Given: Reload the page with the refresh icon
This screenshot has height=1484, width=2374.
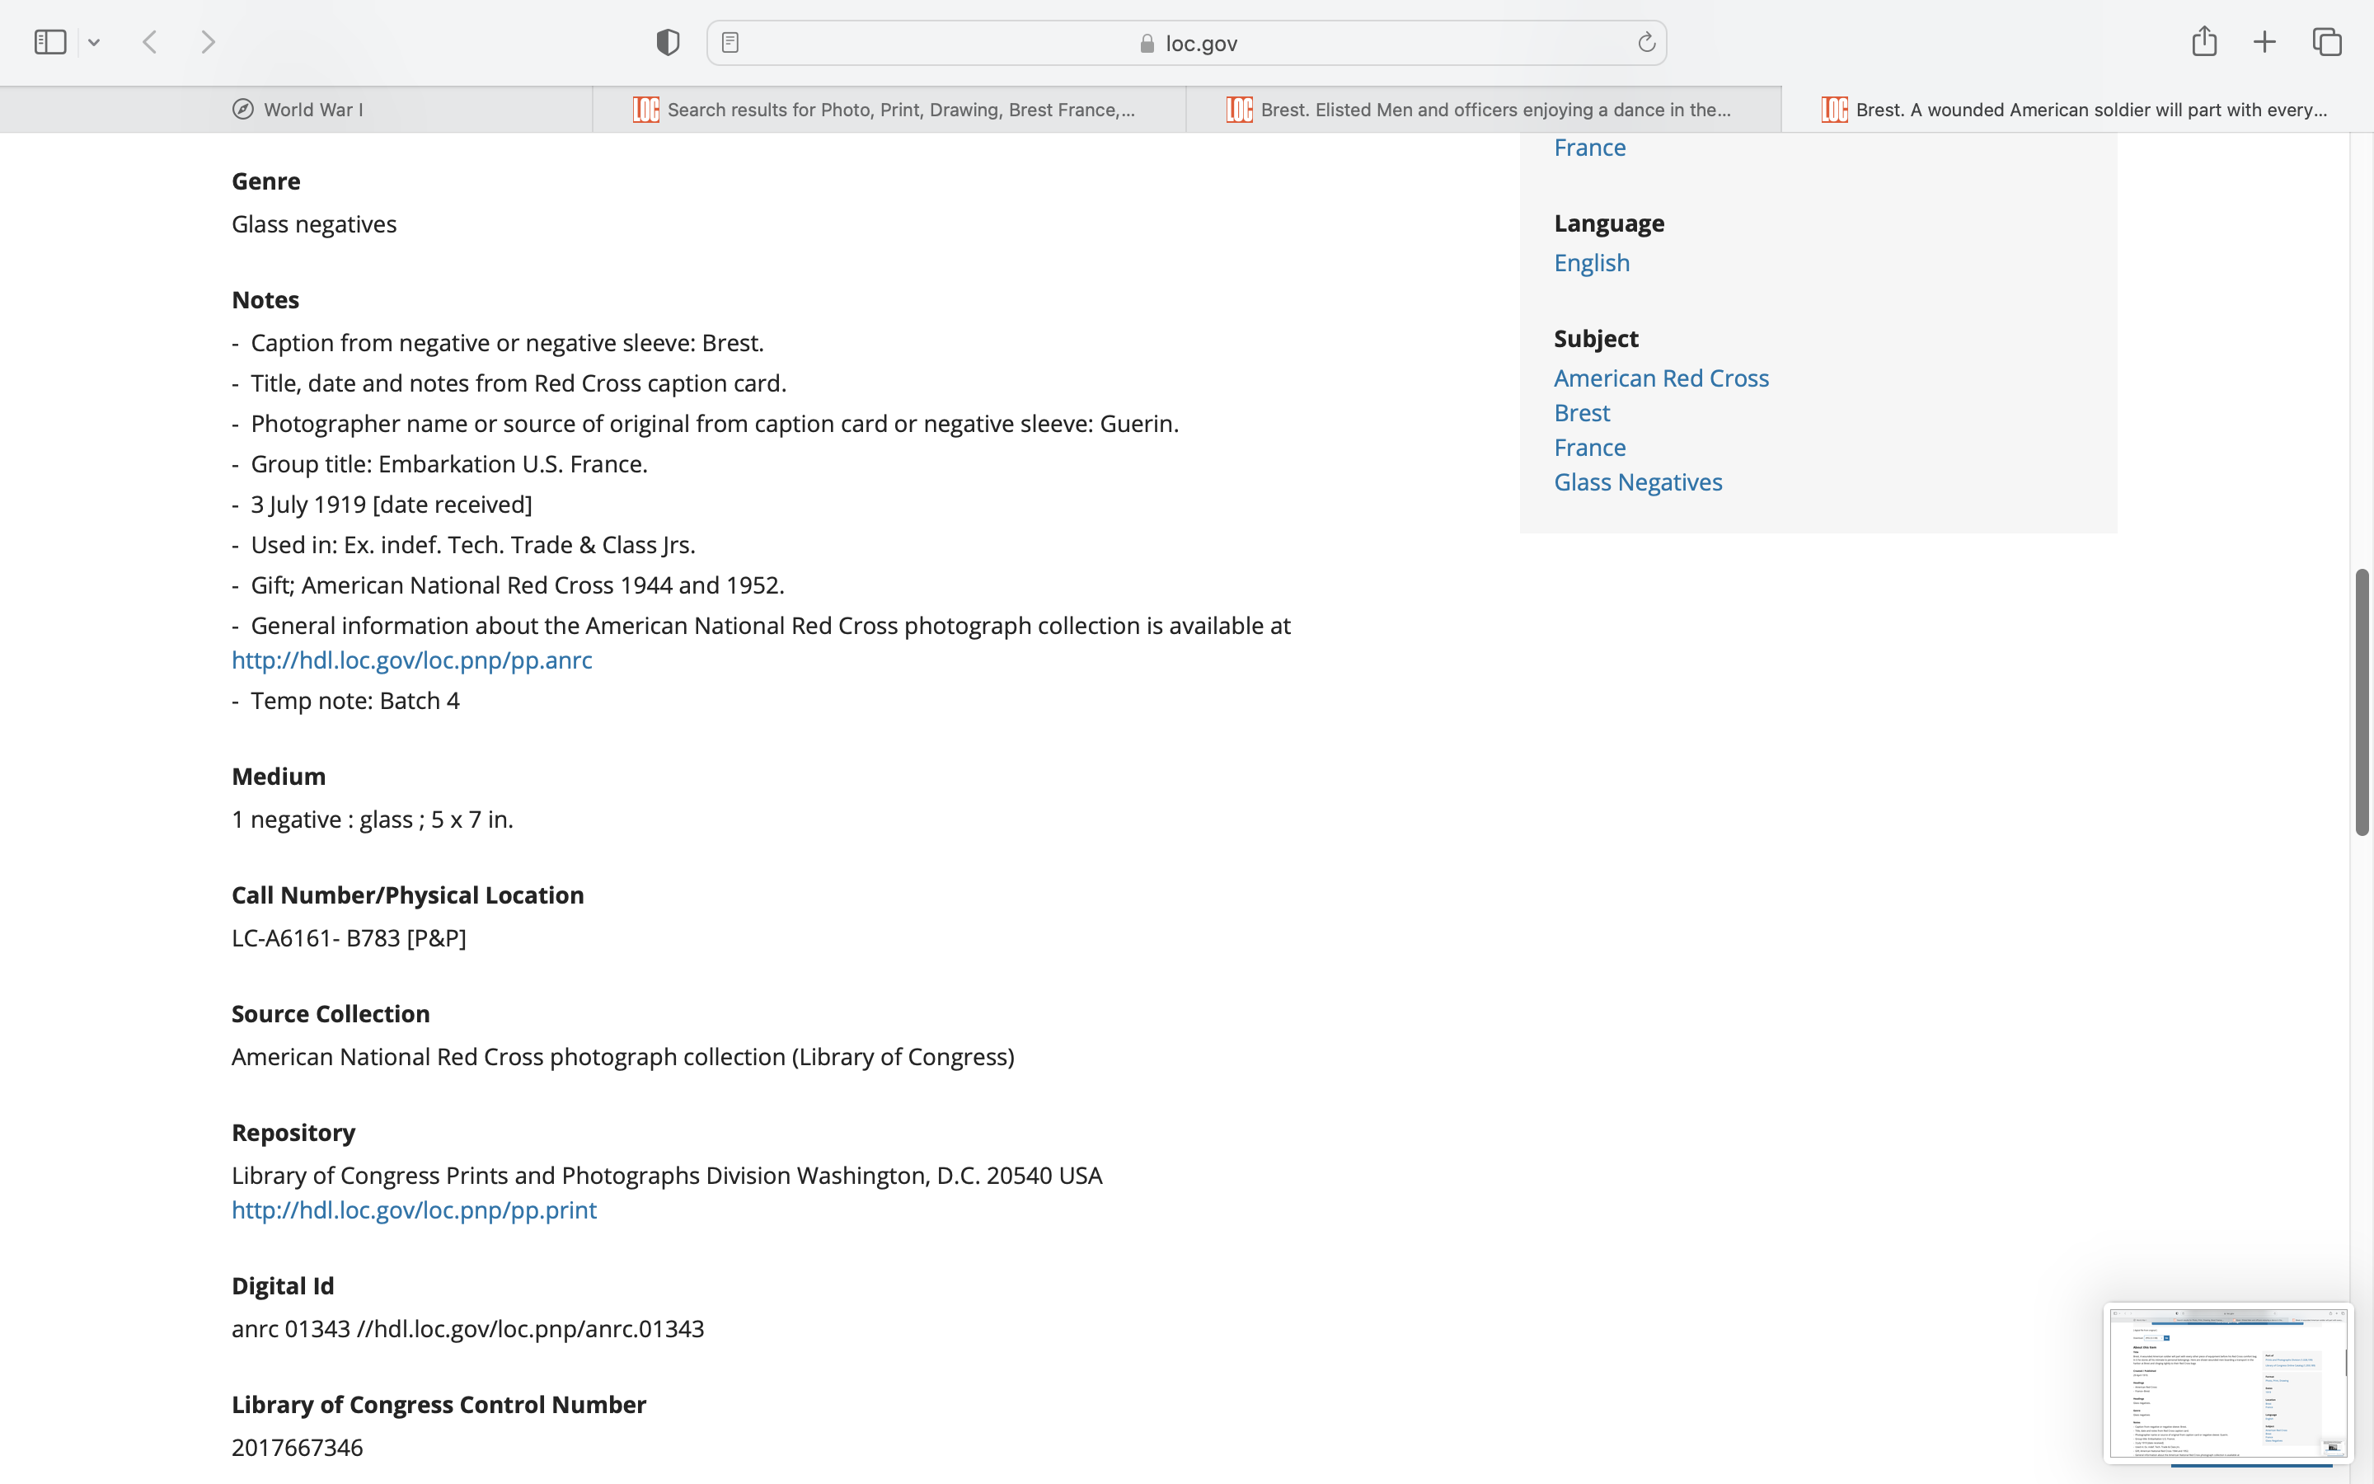Looking at the screenshot, I should [1646, 42].
